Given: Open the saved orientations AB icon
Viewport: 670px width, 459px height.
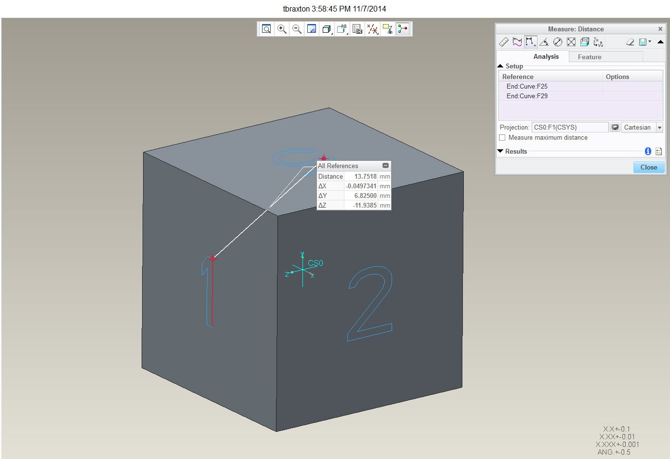Looking at the screenshot, I should (342, 29).
